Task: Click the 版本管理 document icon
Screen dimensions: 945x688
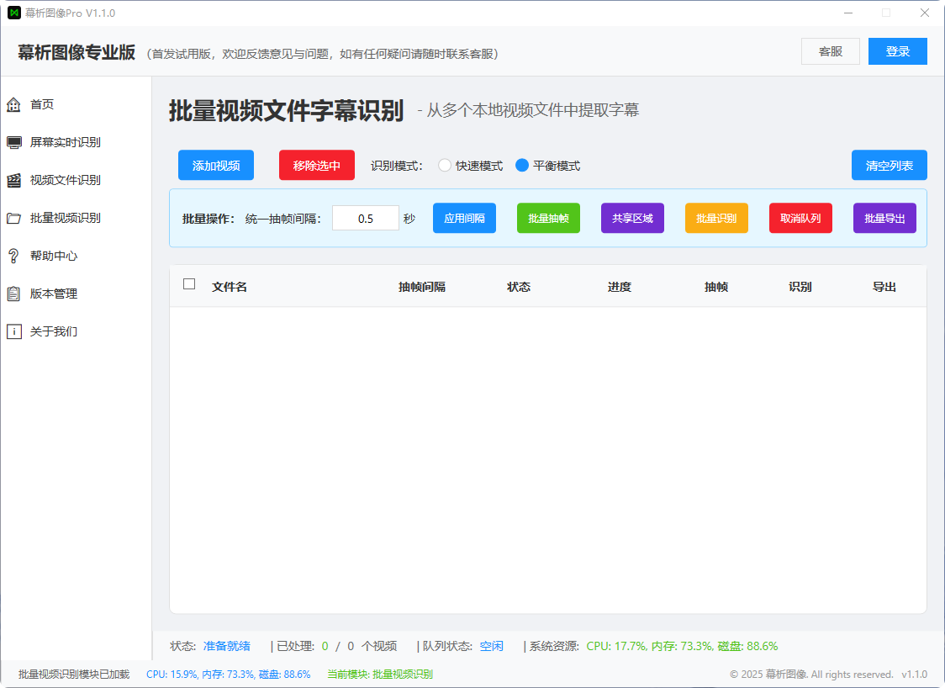Action: [x=13, y=293]
